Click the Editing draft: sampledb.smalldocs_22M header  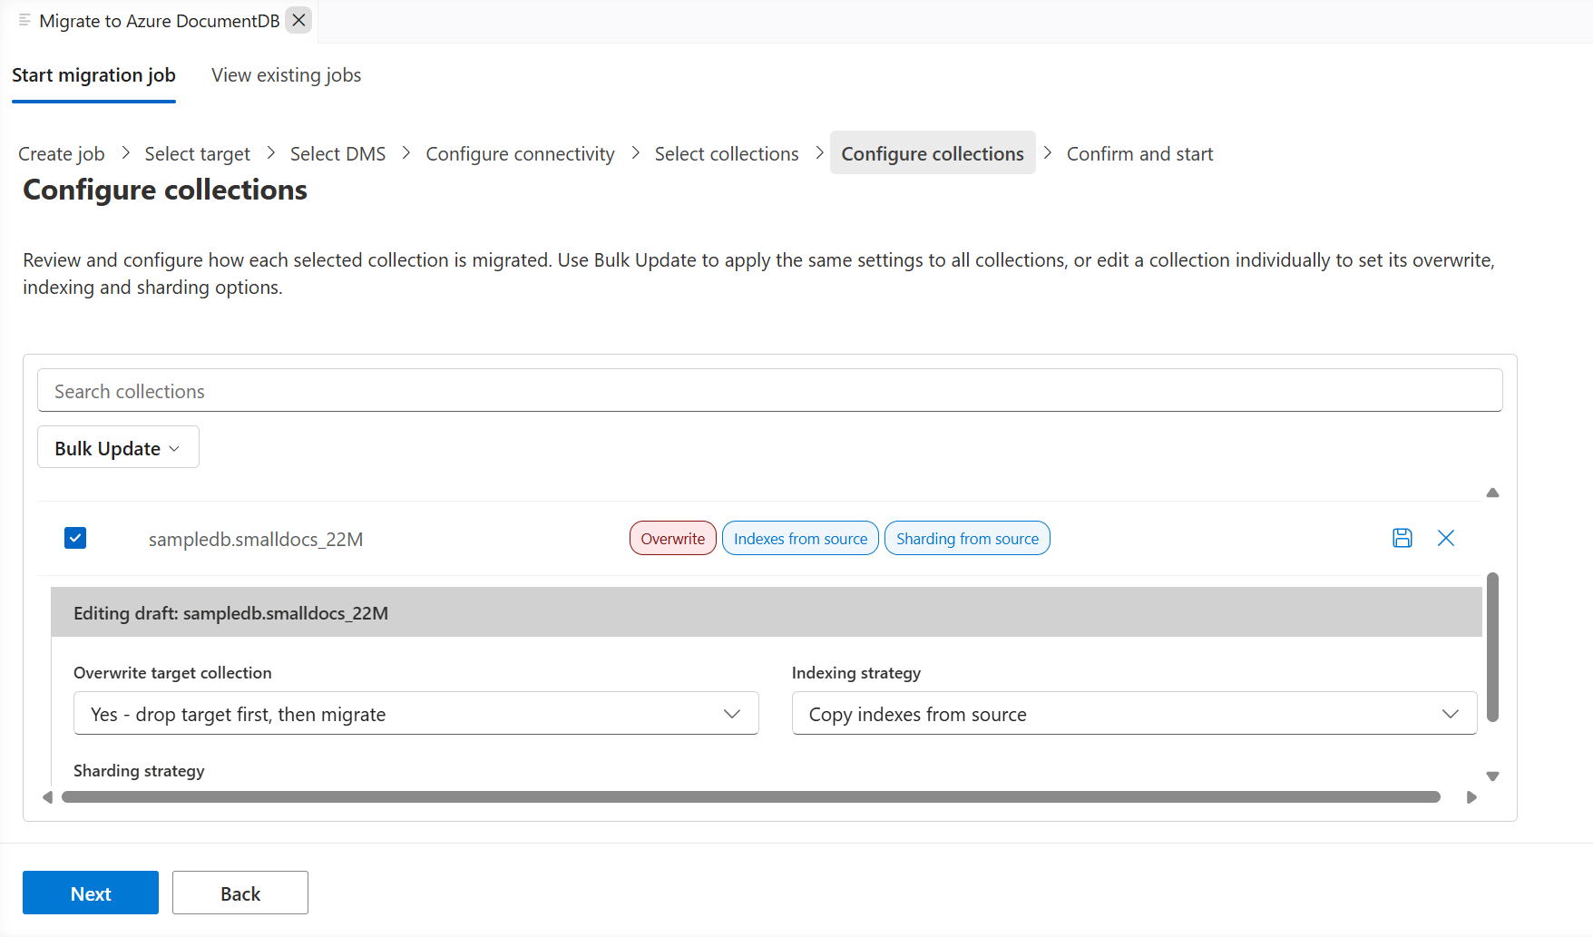(767, 612)
